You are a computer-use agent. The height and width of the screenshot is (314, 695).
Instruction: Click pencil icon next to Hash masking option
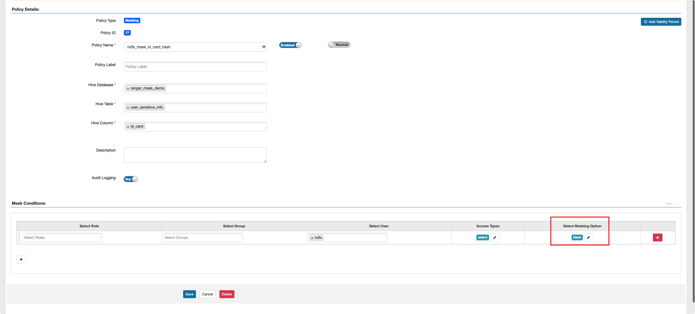pyautogui.click(x=588, y=237)
